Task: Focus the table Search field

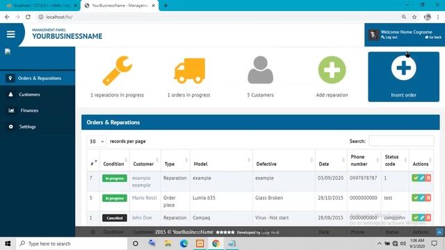Action: 402,141
